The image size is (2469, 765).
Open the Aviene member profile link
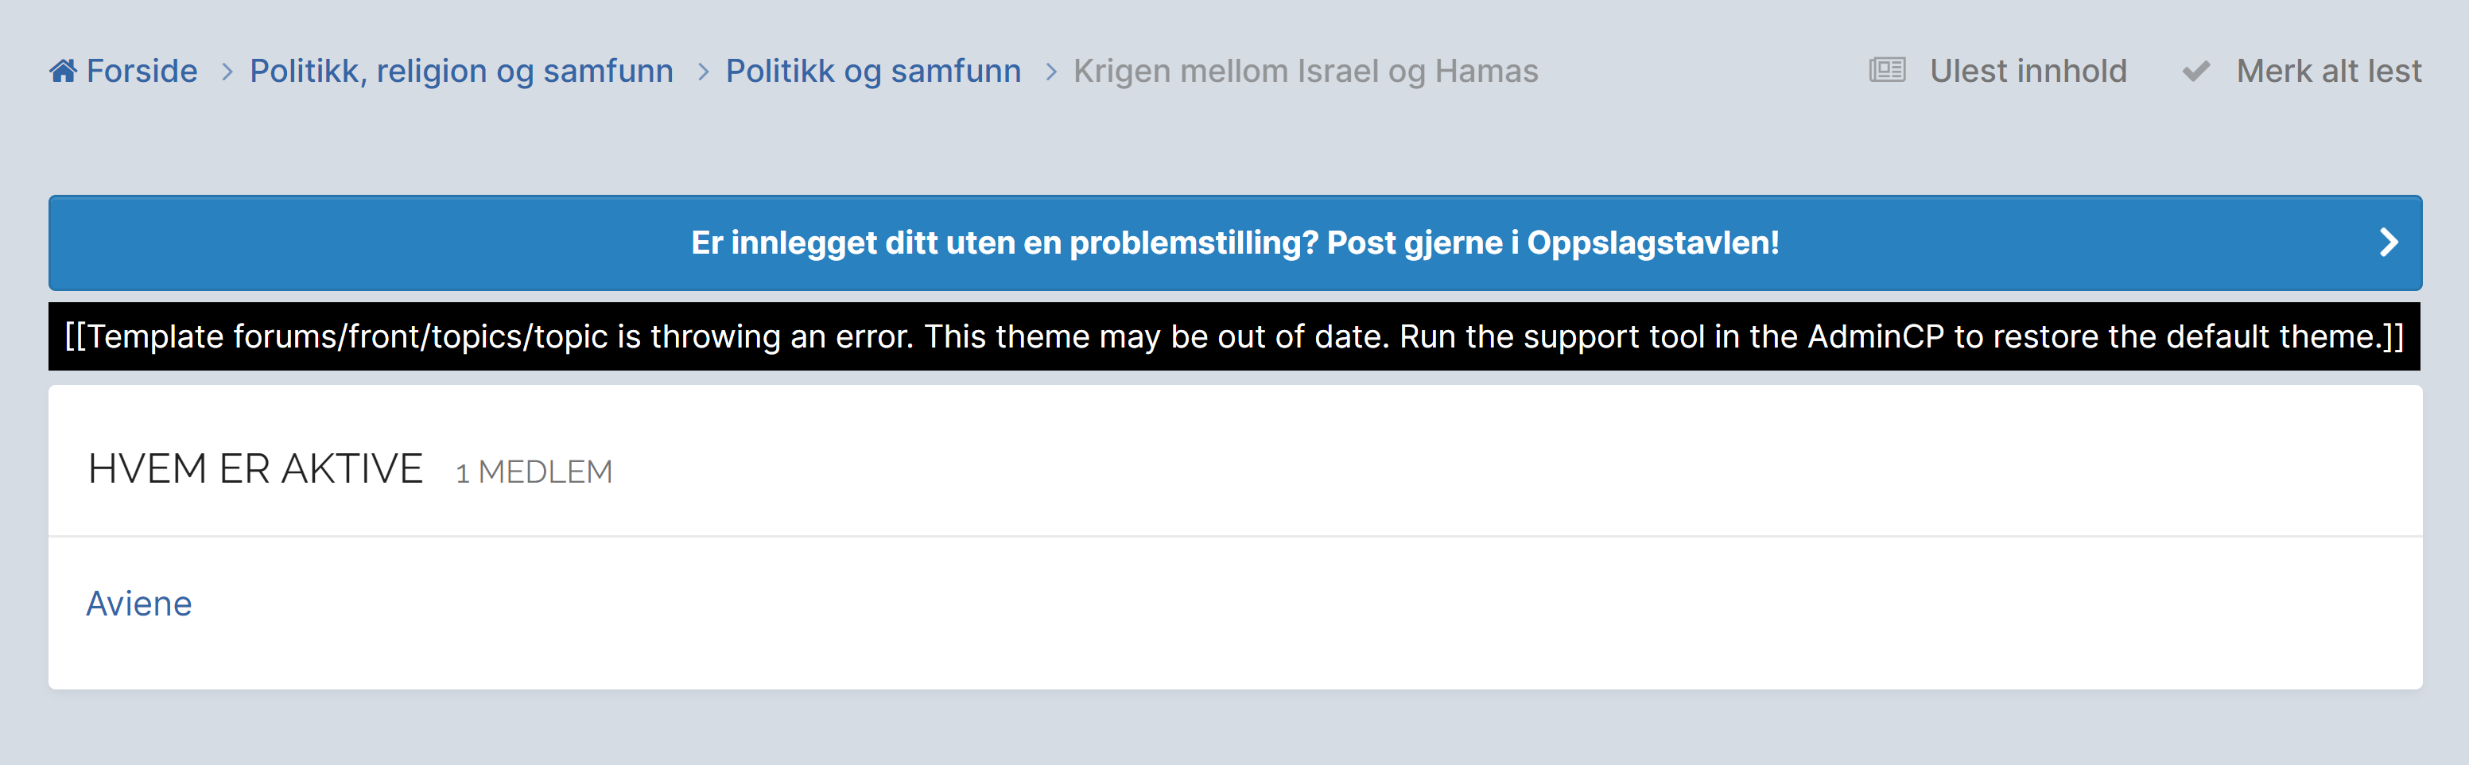pos(139,603)
